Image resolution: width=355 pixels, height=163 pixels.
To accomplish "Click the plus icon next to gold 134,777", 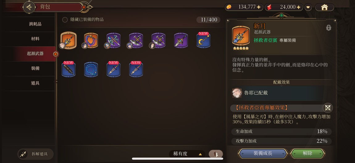I will click(259, 7).
